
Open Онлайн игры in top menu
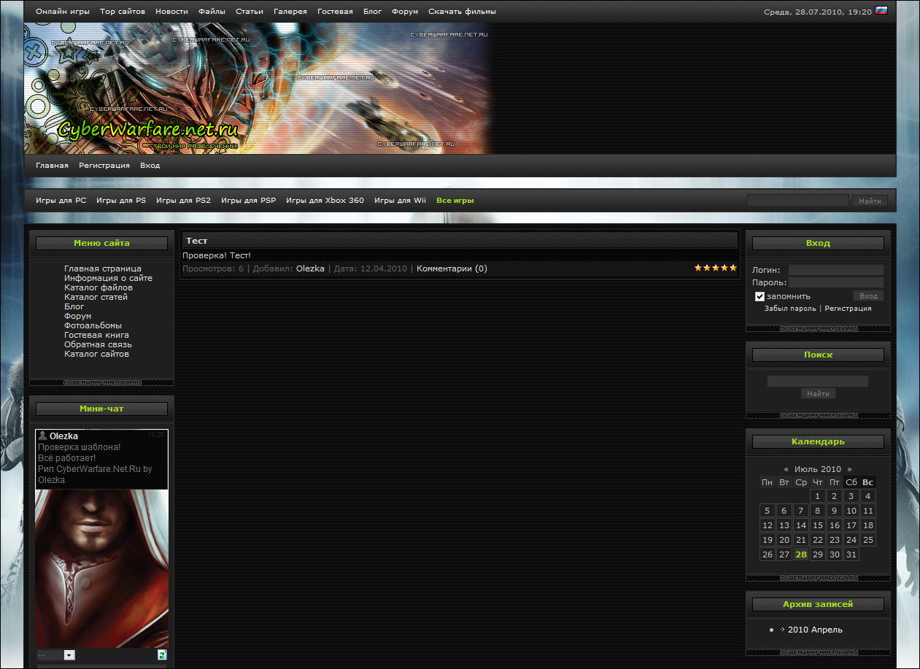(63, 12)
